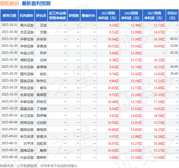The height and width of the screenshot is (168, 179).
Task: Click analyst name 陈传红
Action: [41, 81]
